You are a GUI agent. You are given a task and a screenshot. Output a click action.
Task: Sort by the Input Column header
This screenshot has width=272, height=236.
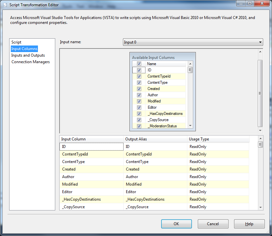(x=91, y=139)
